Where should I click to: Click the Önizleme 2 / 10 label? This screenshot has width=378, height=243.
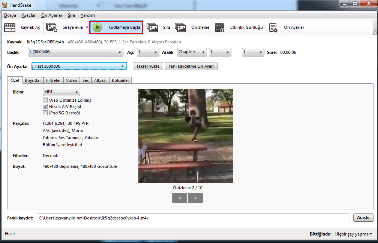point(187,188)
